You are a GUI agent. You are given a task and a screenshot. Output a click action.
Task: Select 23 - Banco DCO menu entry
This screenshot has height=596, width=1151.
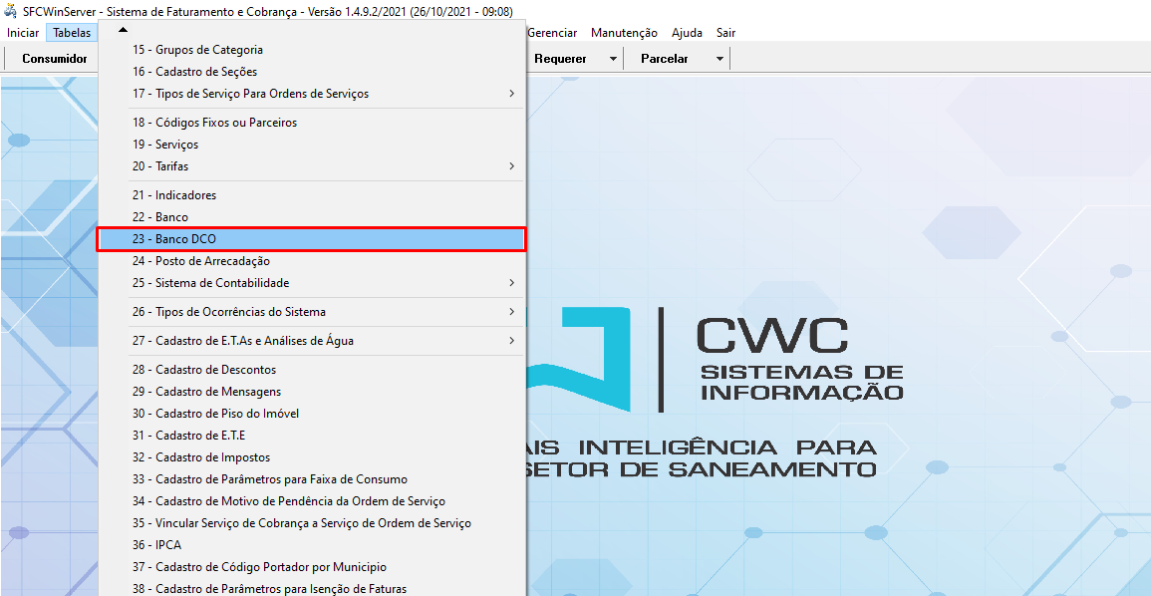[x=173, y=239]
